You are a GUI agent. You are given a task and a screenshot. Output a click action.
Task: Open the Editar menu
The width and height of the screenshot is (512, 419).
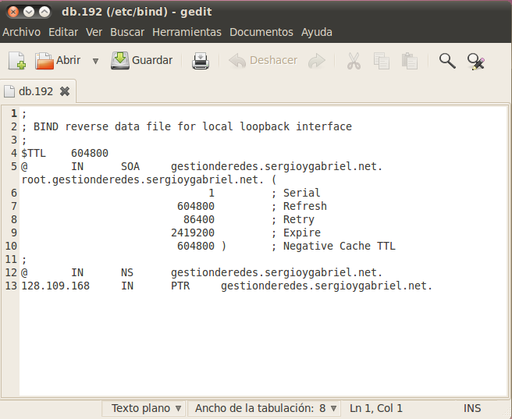point(63,32)
